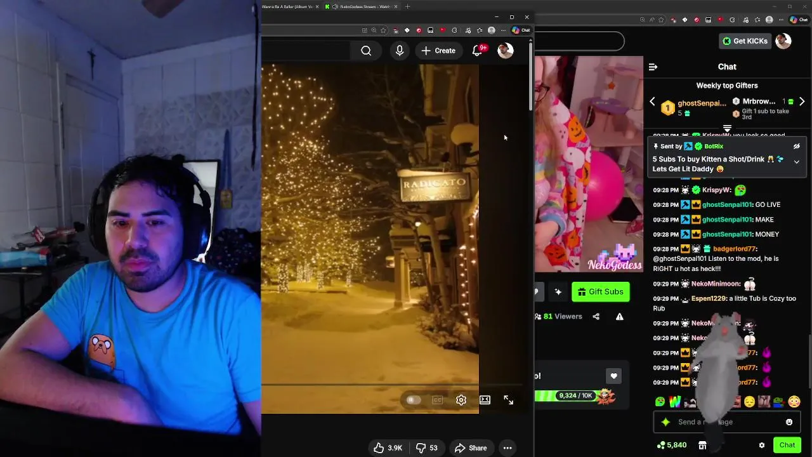Click the 5,840 channel points balance

(x=672, y=445)
